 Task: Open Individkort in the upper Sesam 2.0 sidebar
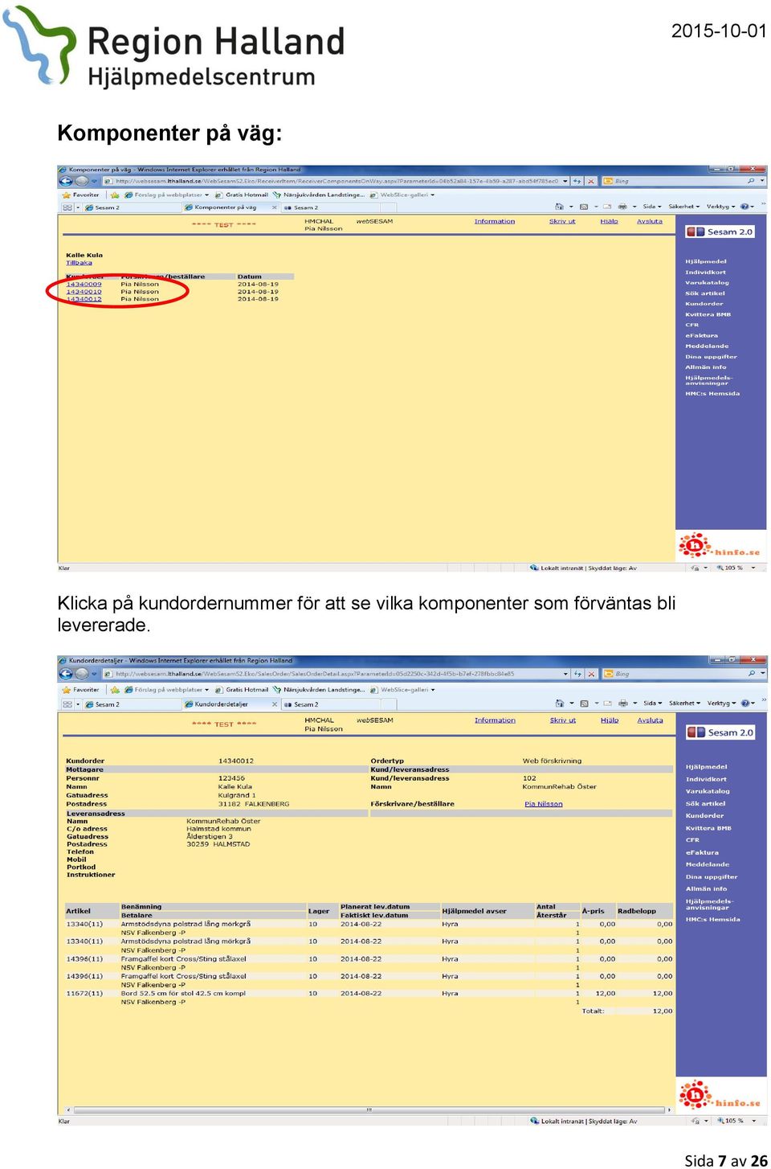coord(705,272)
